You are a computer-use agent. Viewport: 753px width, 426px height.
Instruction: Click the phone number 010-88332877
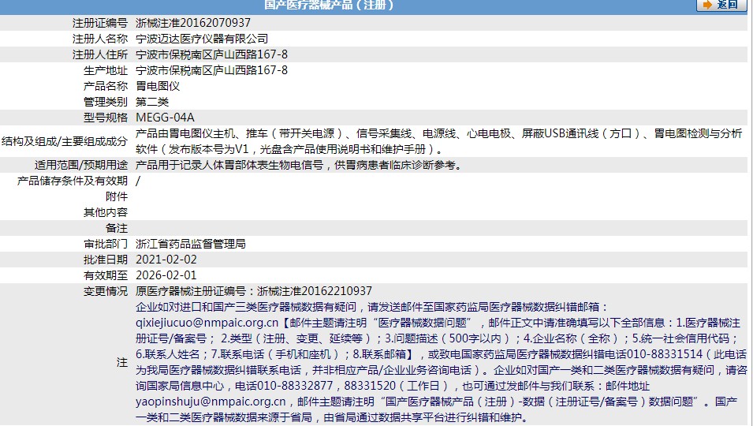click(295, 387)
